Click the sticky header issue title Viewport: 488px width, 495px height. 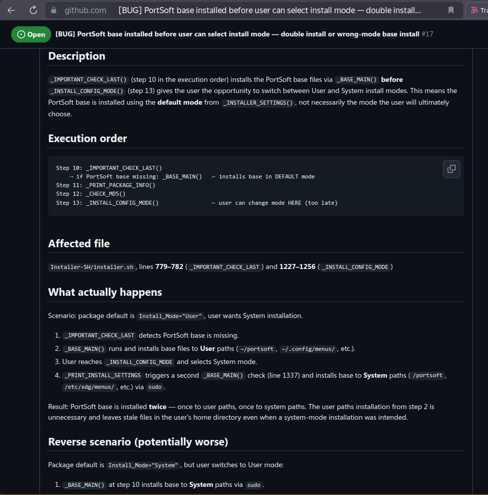coord(237,34)
